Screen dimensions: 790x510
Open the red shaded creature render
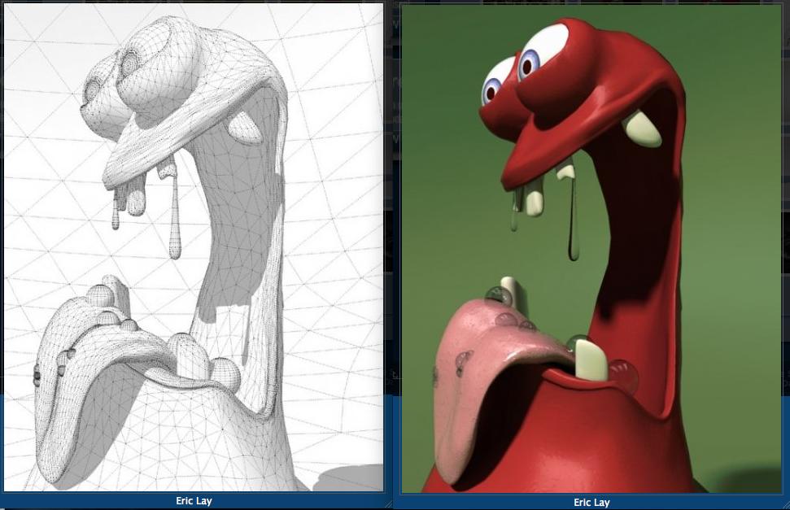(591, 244)
